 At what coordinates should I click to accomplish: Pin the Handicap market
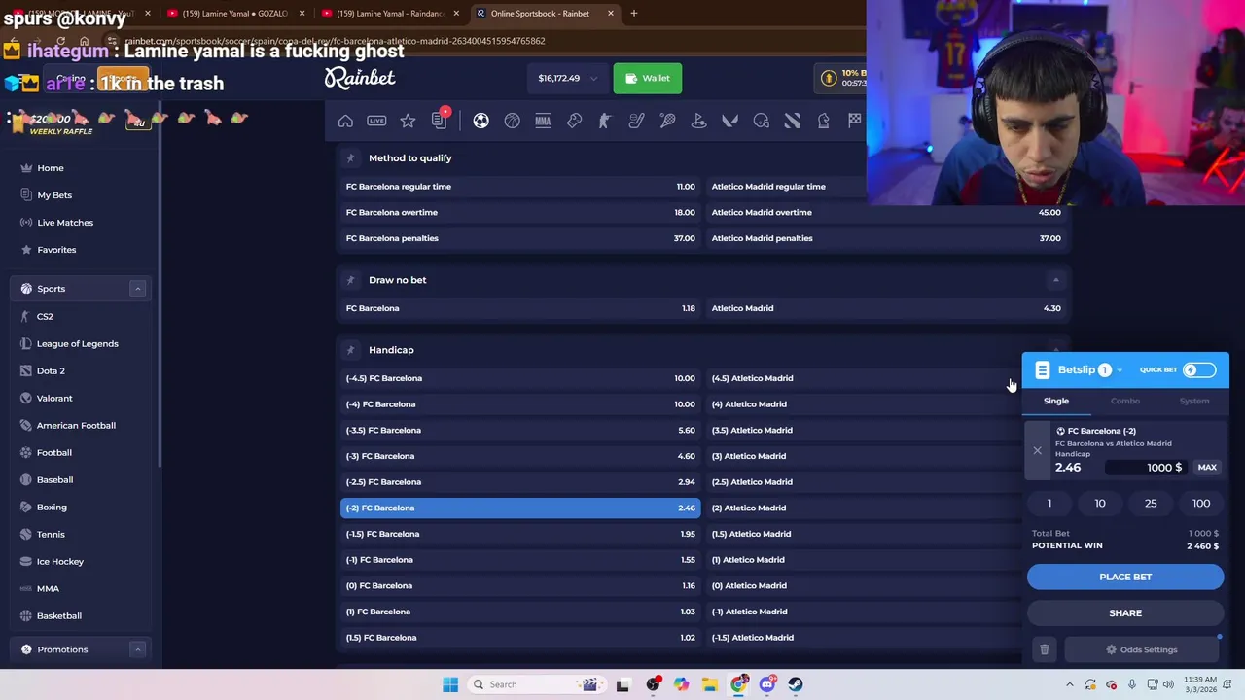pos(350,350)
